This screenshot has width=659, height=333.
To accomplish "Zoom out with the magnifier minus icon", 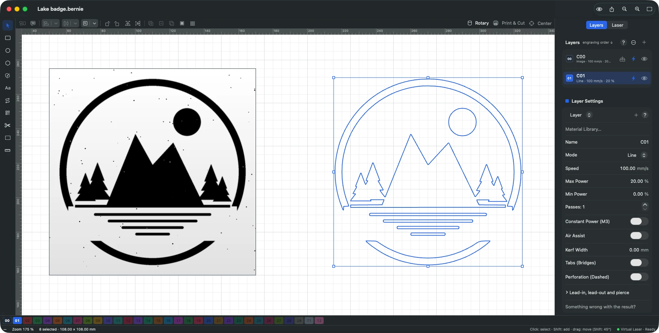I will [x=624, y=9].
